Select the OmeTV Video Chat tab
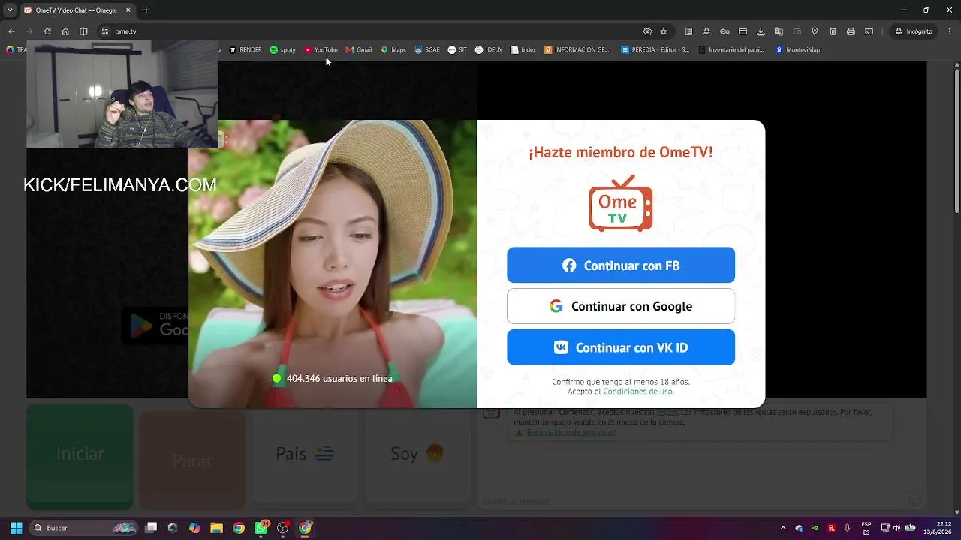The image size is (961, 540). coord(77,10)
